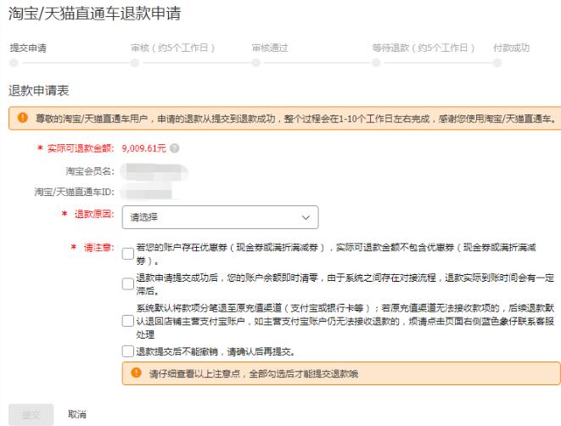Enable the original channel refund notice checkbox

click(x=127, y=322)
